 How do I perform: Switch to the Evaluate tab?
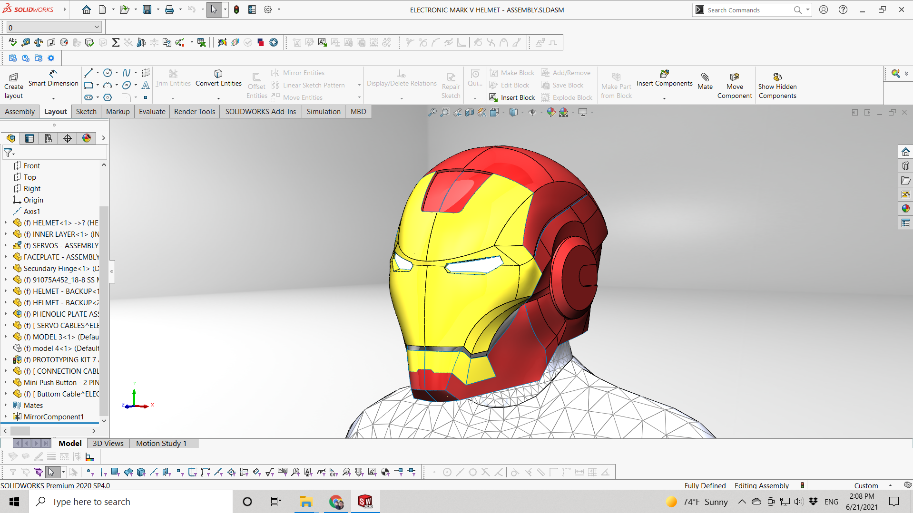tap(152, 111)
